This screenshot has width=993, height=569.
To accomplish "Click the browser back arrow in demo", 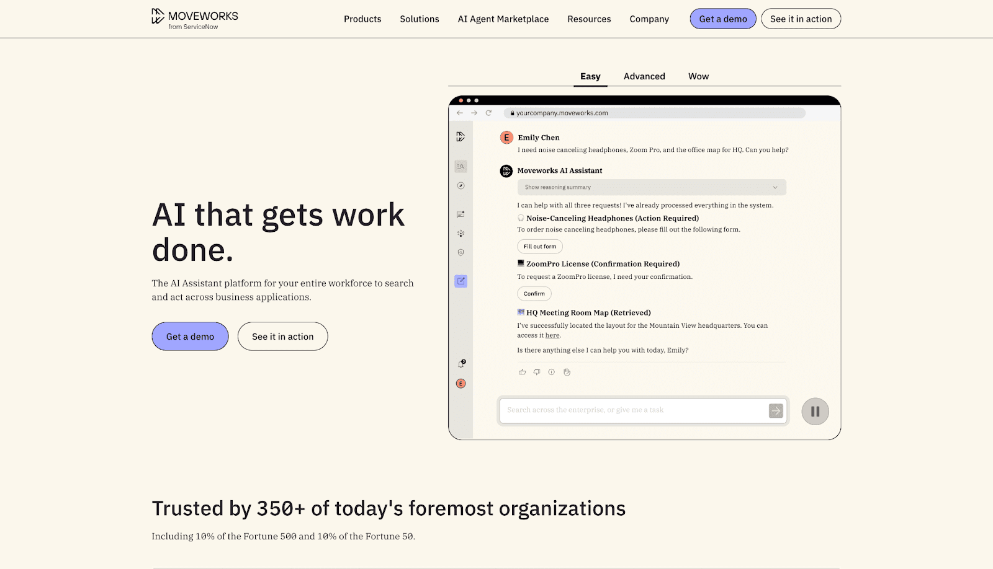I will [460, 113].
